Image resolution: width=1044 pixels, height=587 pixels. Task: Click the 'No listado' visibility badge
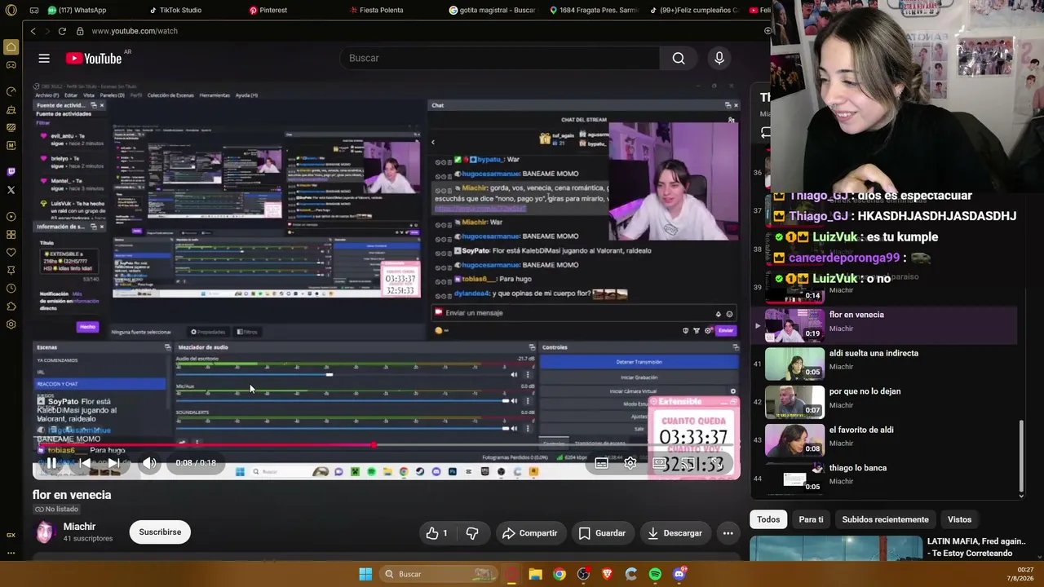click(x=56, y=509)
